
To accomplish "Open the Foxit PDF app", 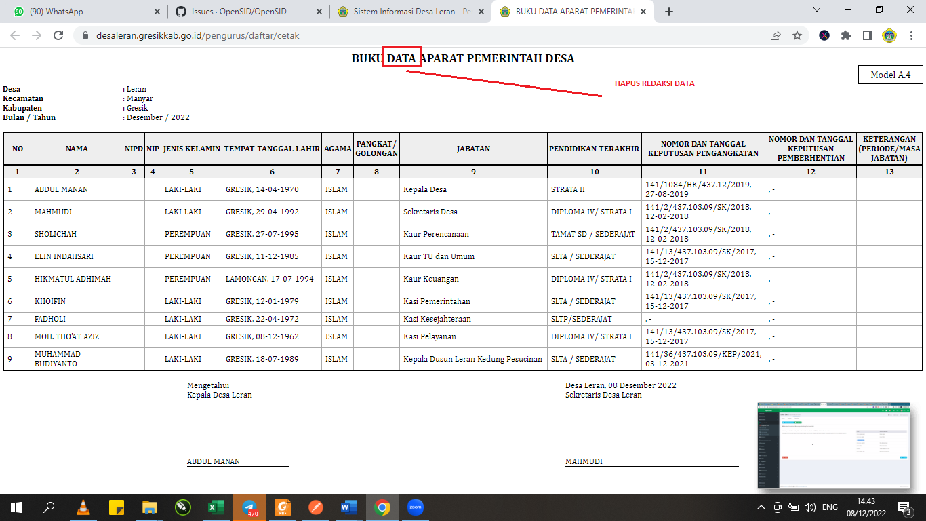I will click(283, 507).
